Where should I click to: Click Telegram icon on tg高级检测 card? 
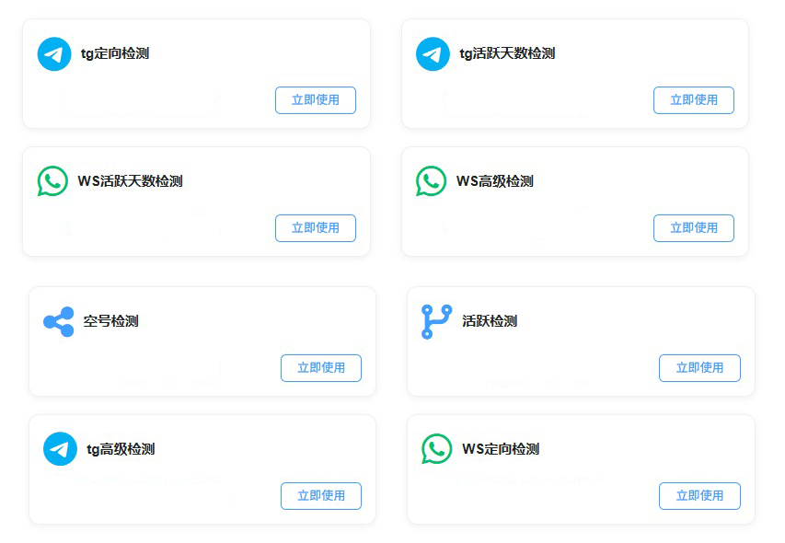coord(60,449)
